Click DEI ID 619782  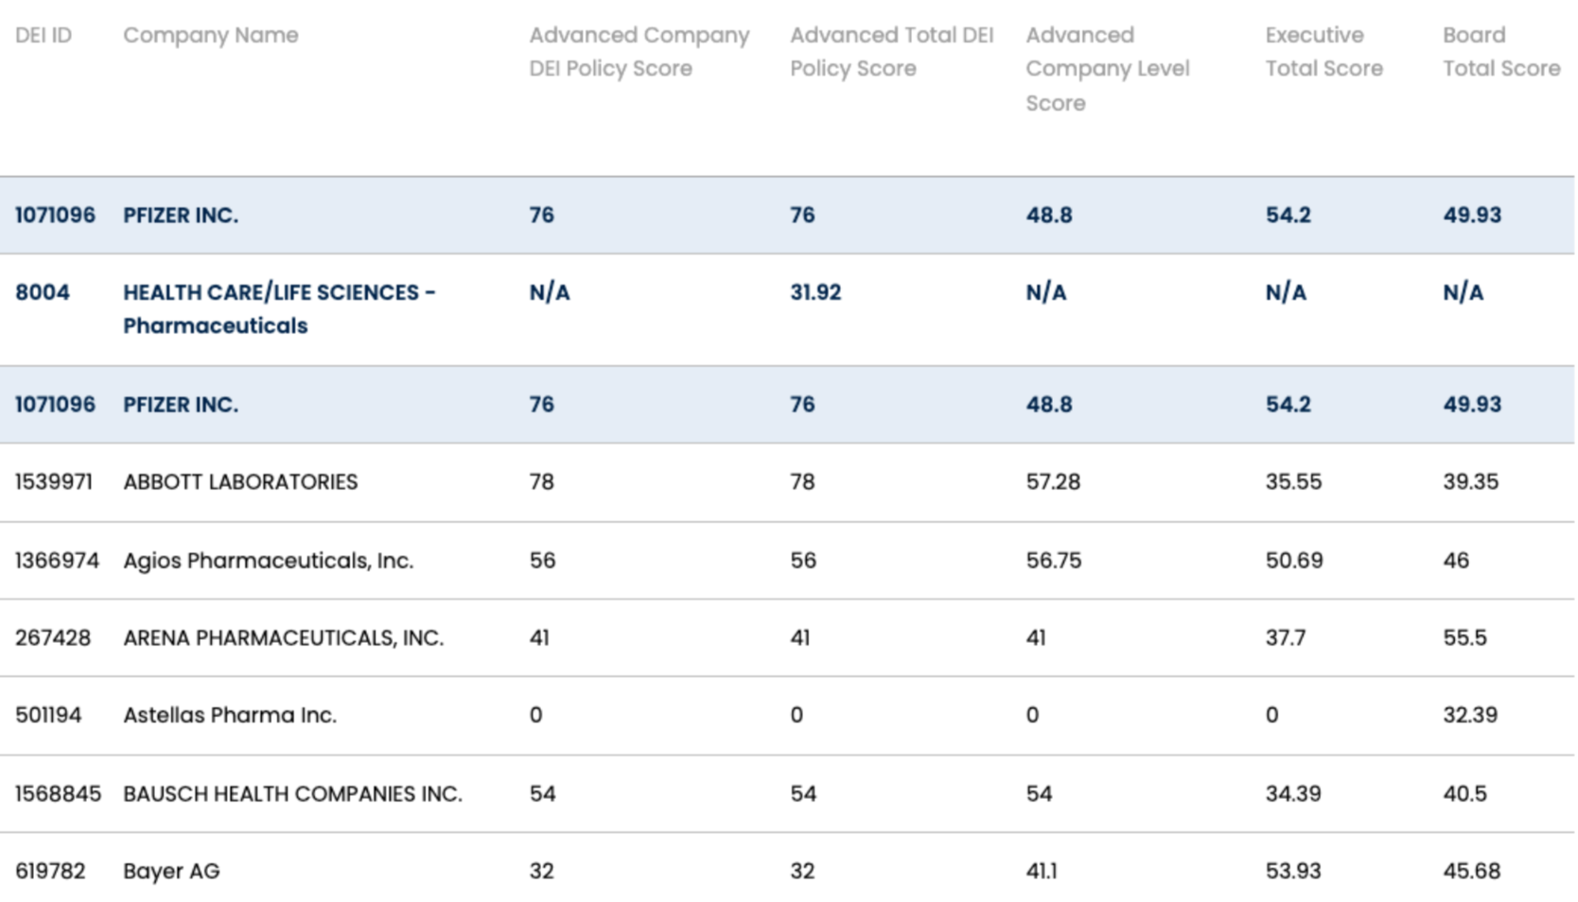(x=50, y=872)
